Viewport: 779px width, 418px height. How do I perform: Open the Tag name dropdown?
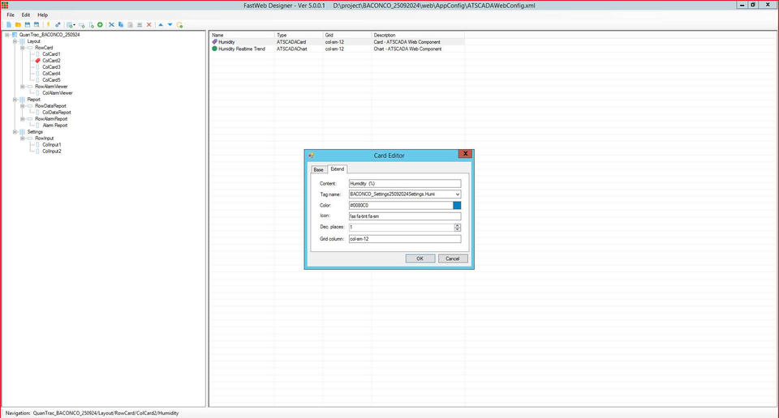pos(458,194)
